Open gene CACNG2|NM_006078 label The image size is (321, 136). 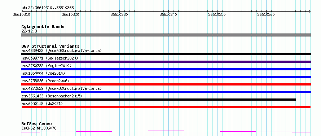click(x=39, y=128)
